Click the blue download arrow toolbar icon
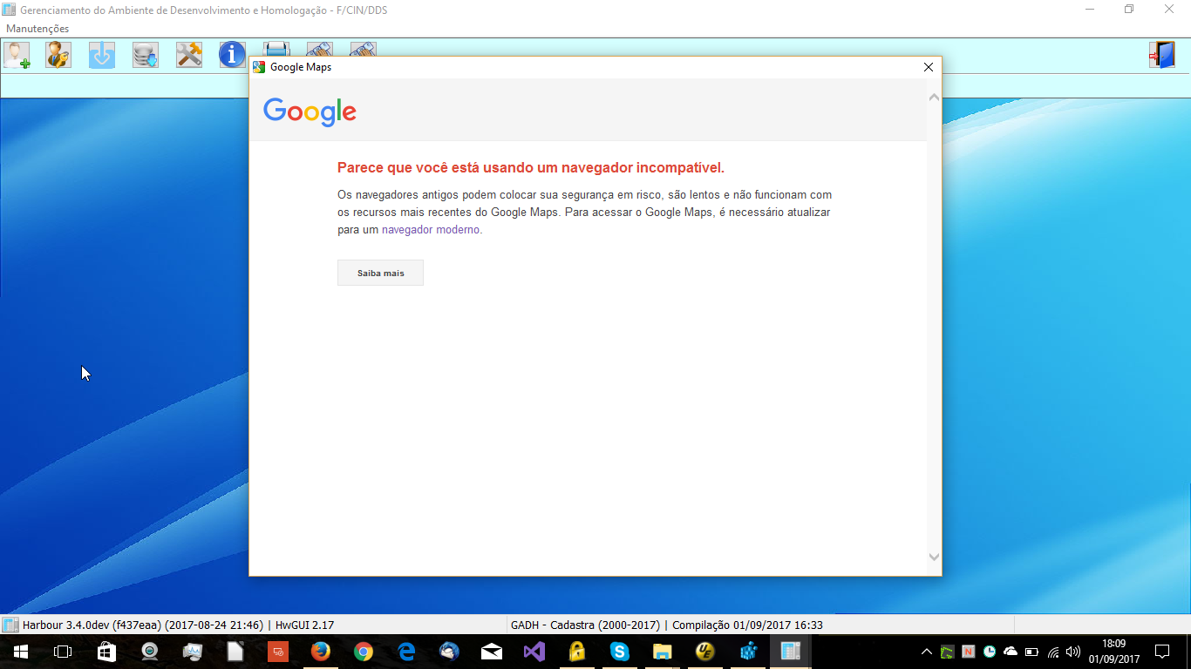Viewport: 1191px width, 669px height. click(102, 55)
